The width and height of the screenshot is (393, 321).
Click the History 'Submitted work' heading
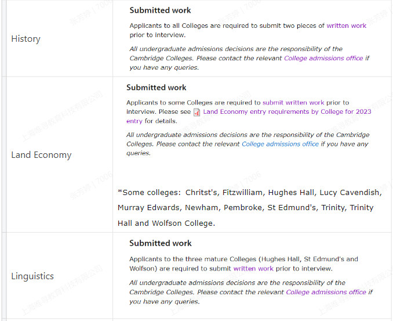coord(160,10)
